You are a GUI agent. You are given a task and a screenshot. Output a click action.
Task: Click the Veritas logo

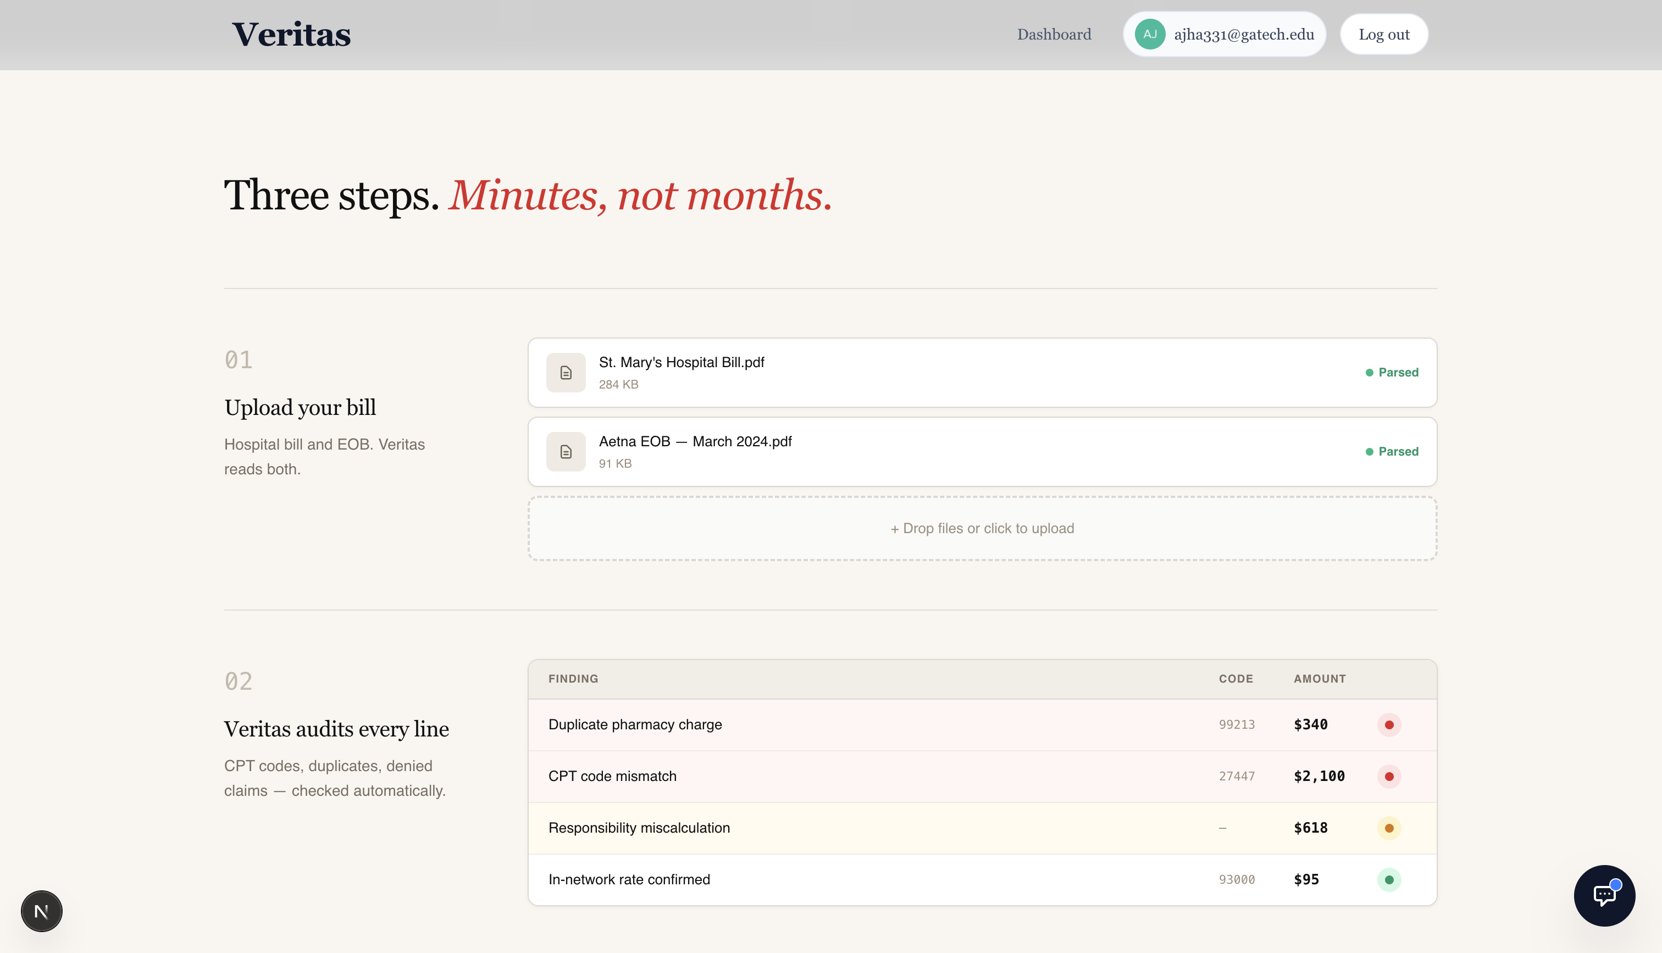(291, 34)
